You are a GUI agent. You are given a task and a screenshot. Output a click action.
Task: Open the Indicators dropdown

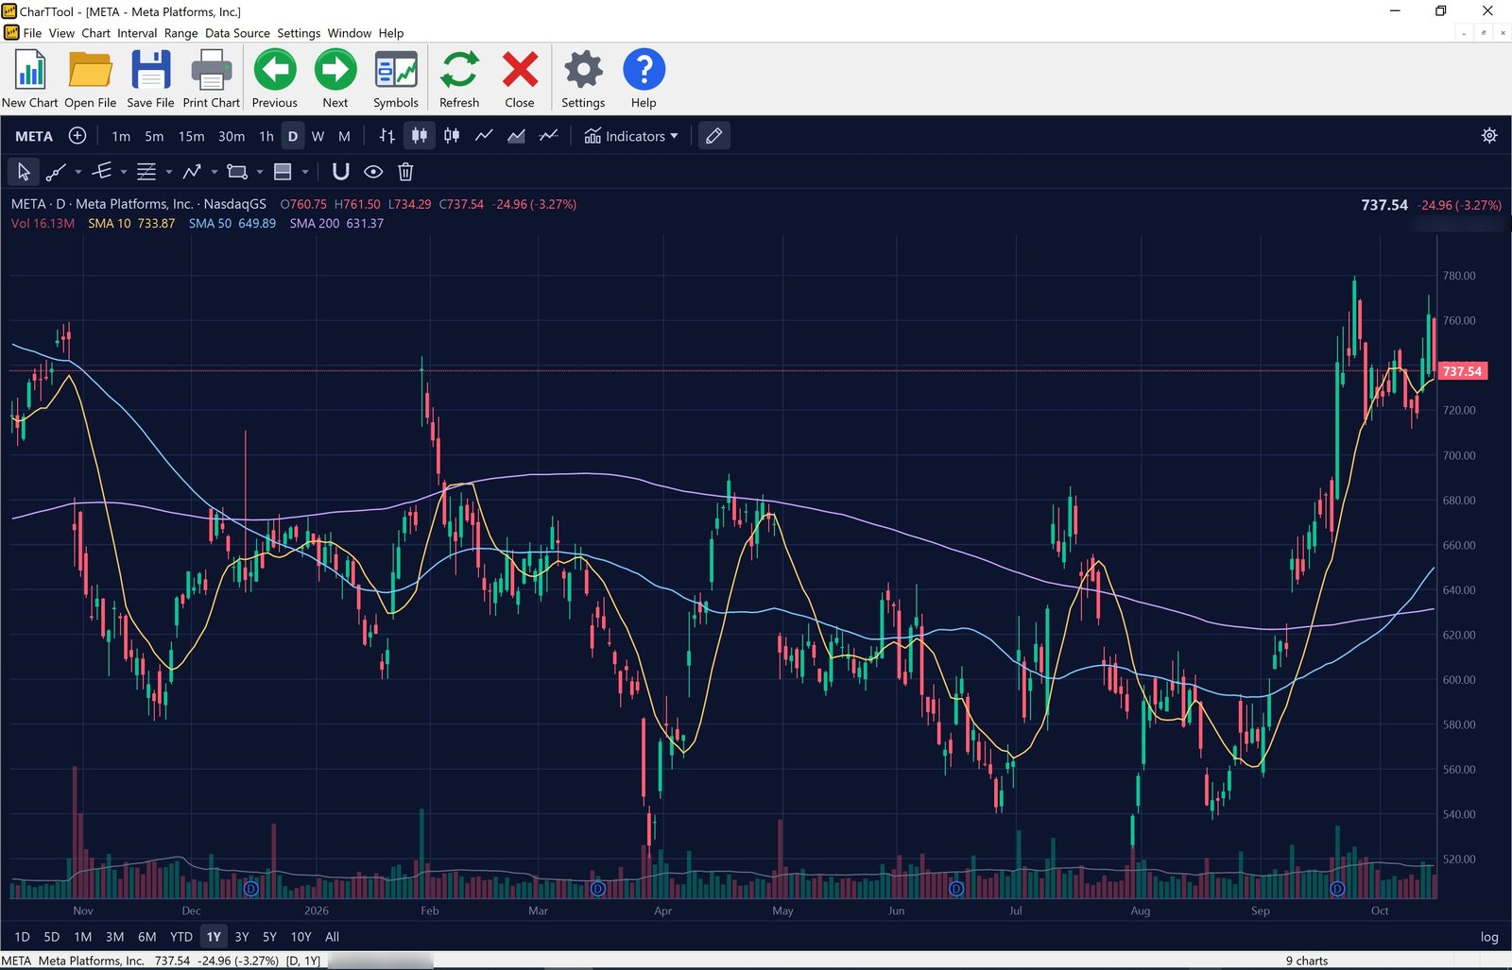tap(631, 136)
